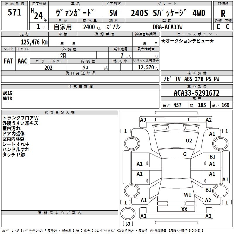
Task: Click the displacement value 2400 cc
Action: click(x=92, y=27)
